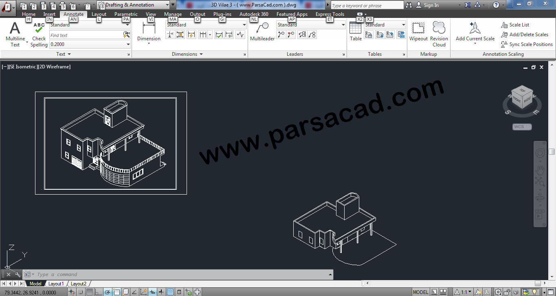Click the Revision Cloud tool

[439, 34]
